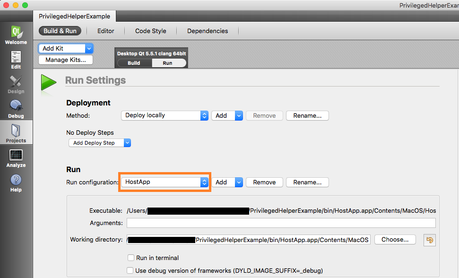Select the Projects mode
Viewport: 459px width, 278px height.
coord(16,133)
